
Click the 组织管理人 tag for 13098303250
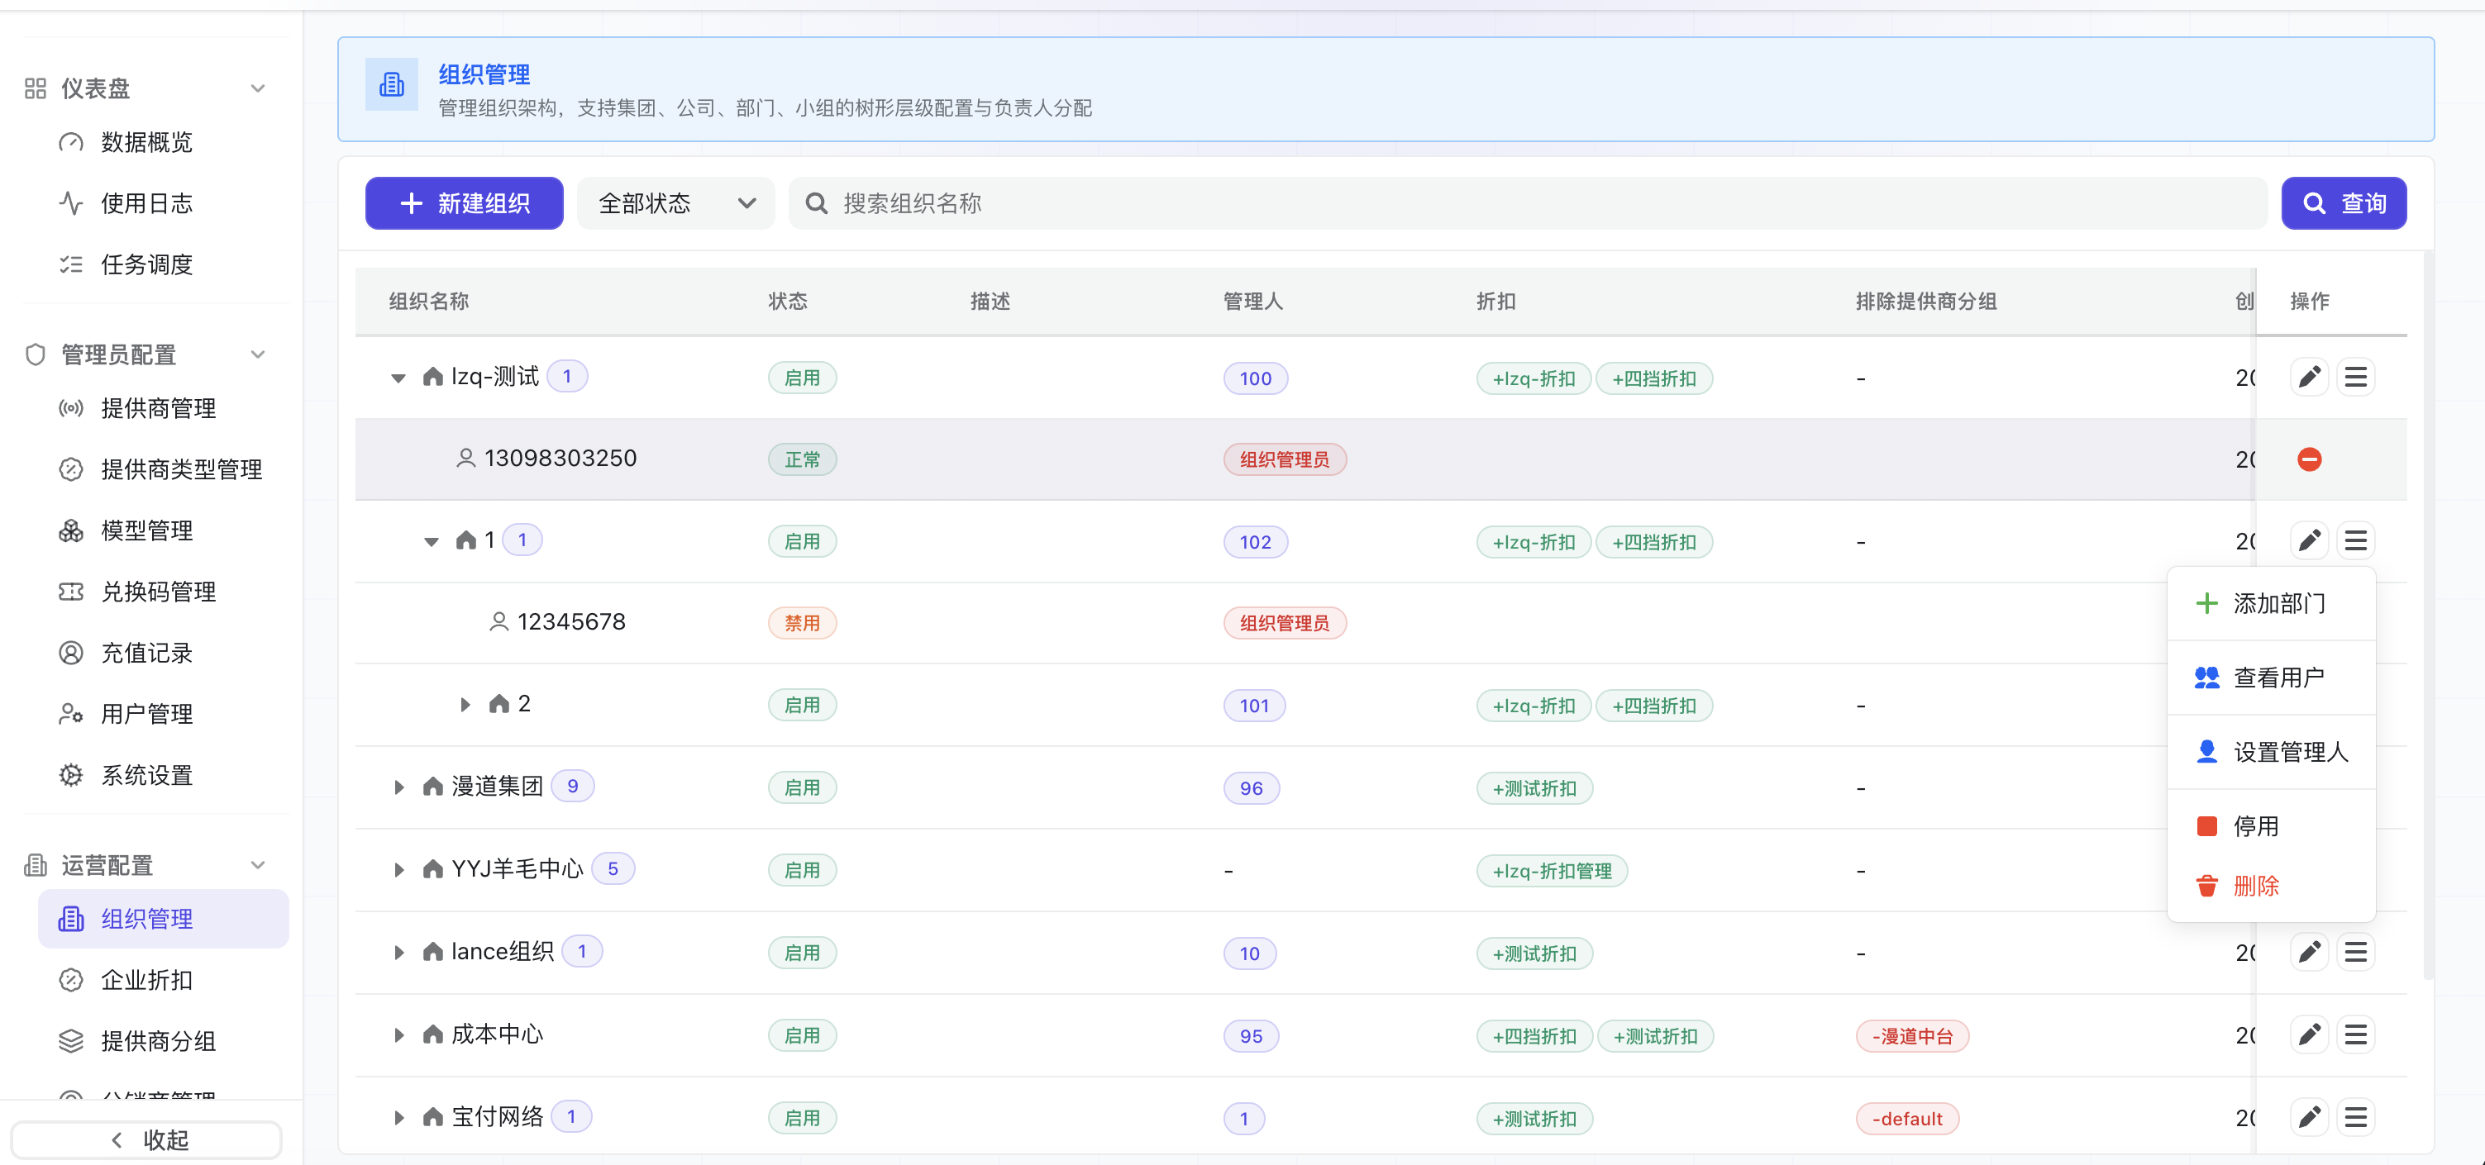(x=1285, y=460)
